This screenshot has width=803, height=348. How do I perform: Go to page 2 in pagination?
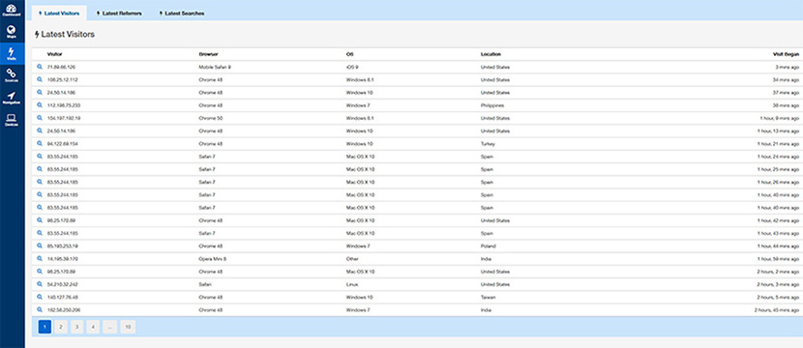pos(61,327)
